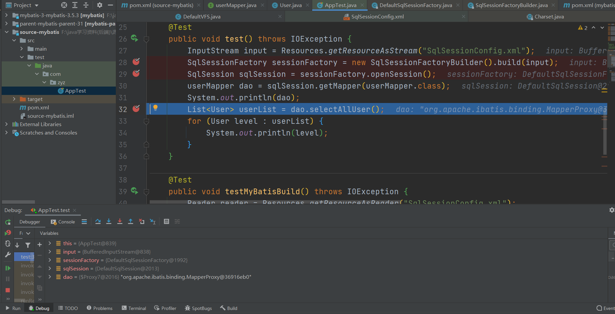This screenshot has width=615, height=314.
Task: Toggle the breakpoint on line 28
Action: [x=136, y=62]
